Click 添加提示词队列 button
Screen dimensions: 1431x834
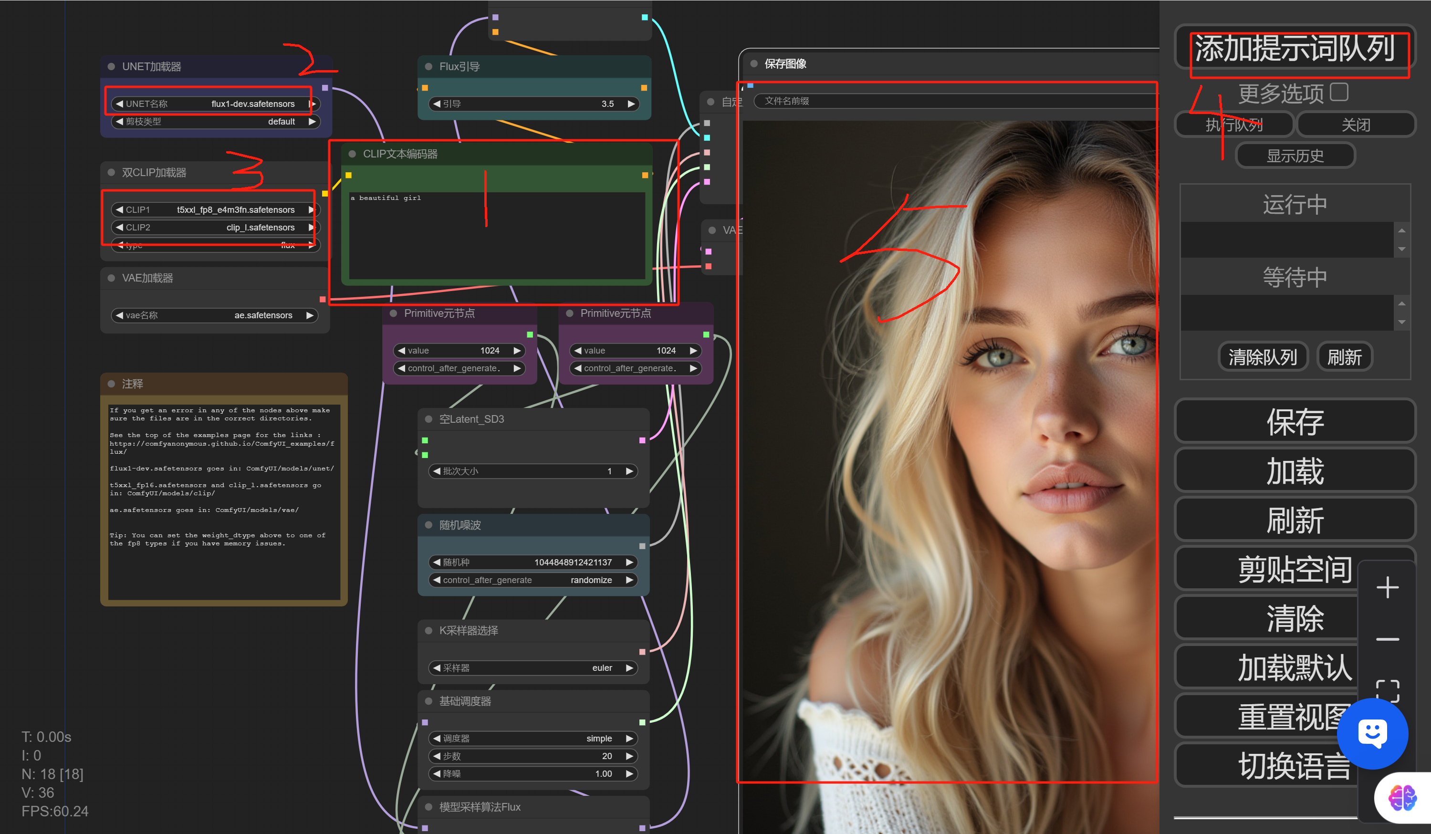pyautogui.click(x=1294, y=48)
